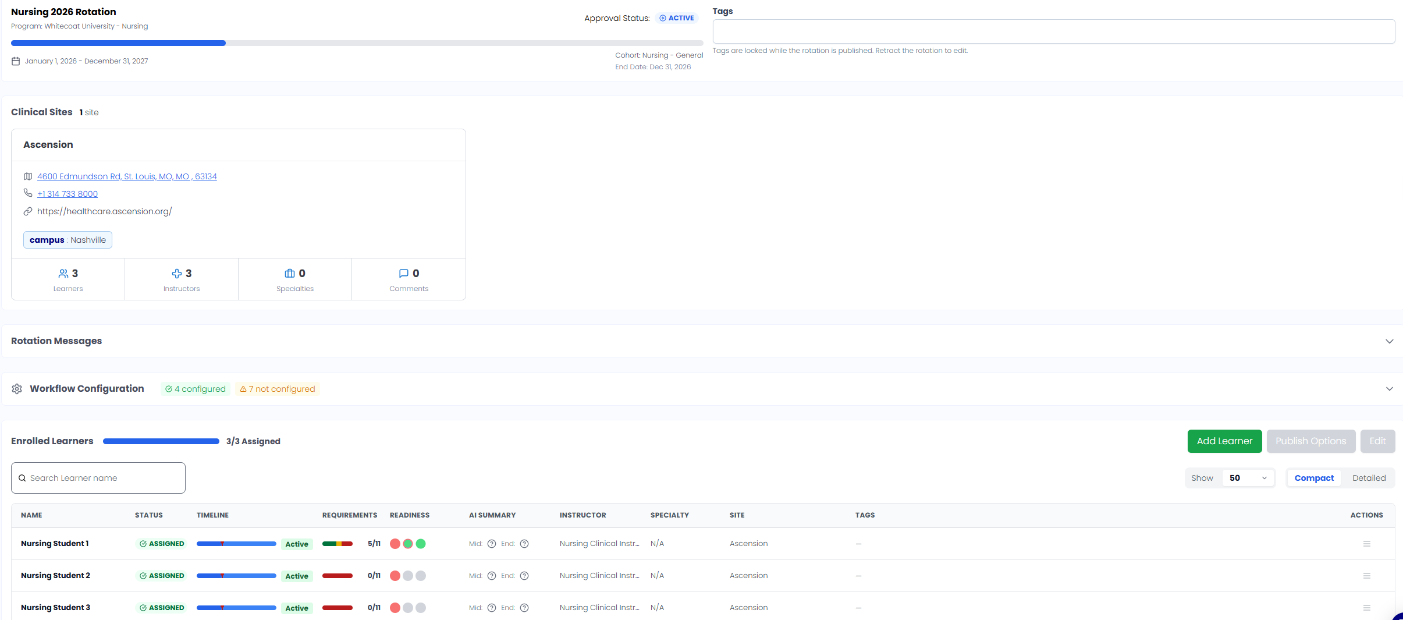Sort by REQUIREMENTS column header
Viewport: 1403px width, 620px height.
pos(350,515)
